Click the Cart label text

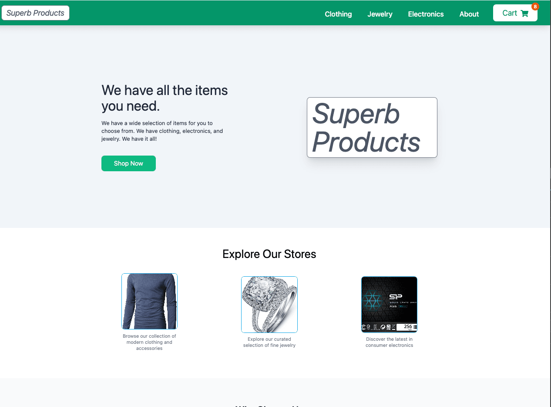[x=510, y=13]
